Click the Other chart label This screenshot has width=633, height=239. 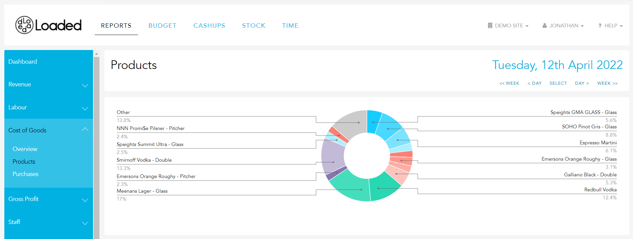pyautogui.click(x=123, y=112)
